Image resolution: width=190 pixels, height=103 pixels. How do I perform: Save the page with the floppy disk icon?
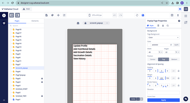tap(143, 15)
